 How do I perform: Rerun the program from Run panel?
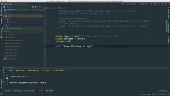point(4,70)
